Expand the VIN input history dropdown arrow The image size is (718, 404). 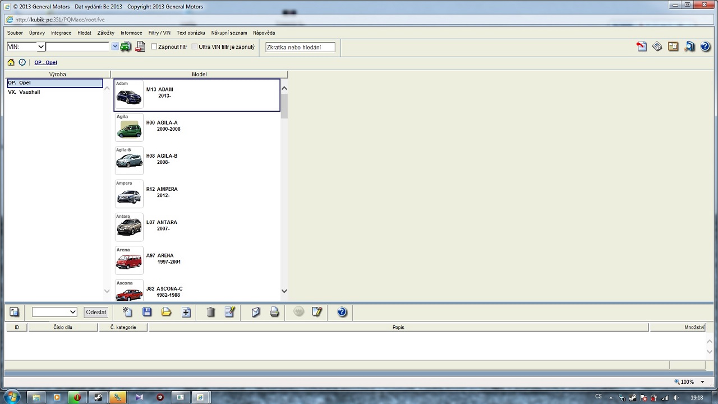click(x=115, y=47)
